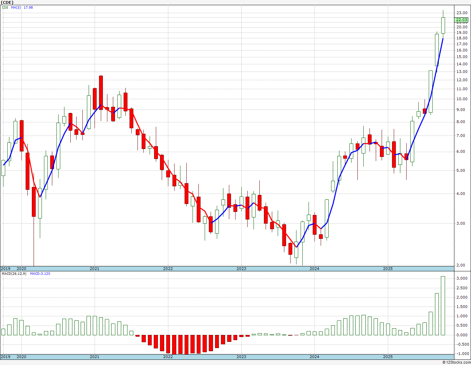Click 2022 on the bottom MACD timeline
This screenshot has width=471, height=365.
(168, 357)
